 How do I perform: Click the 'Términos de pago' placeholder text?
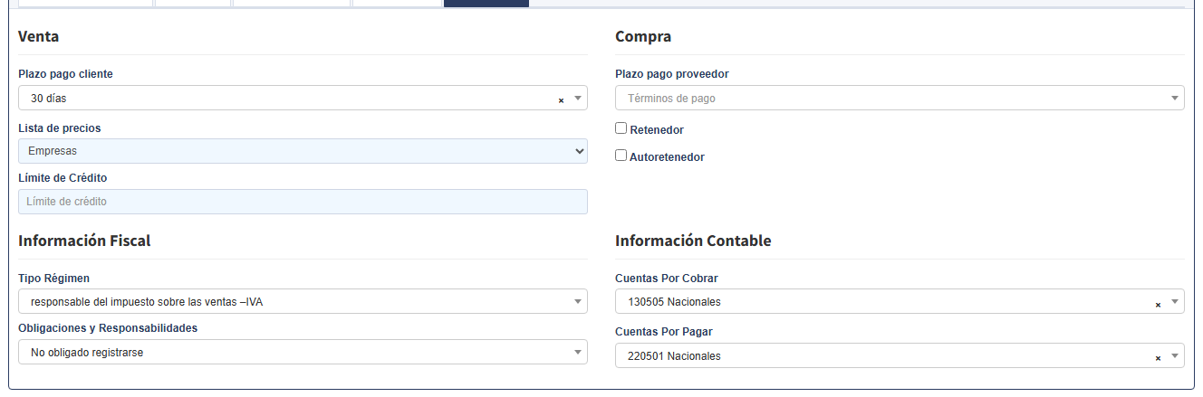click(671, 98)
